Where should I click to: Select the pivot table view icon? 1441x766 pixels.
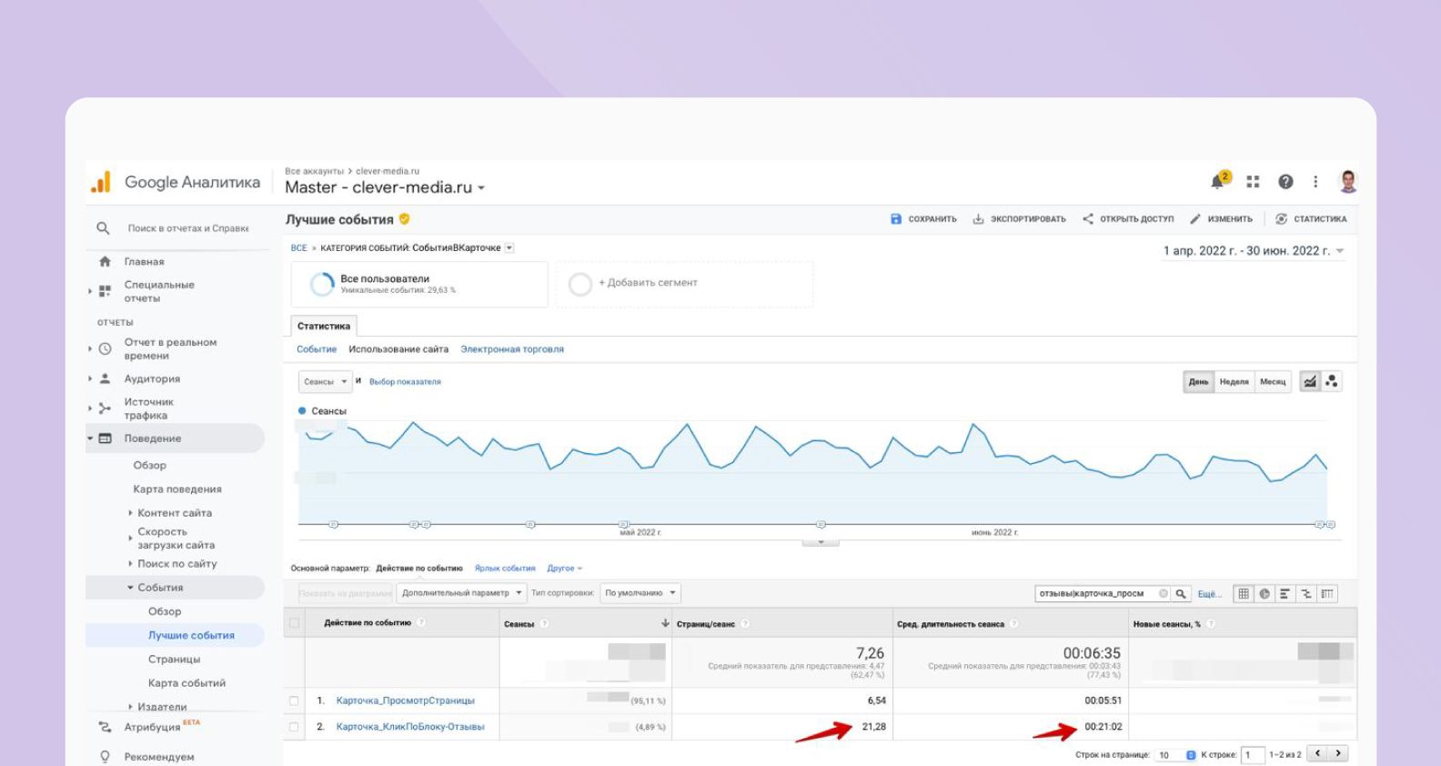pyautogui.click(x=1327, y=594)
